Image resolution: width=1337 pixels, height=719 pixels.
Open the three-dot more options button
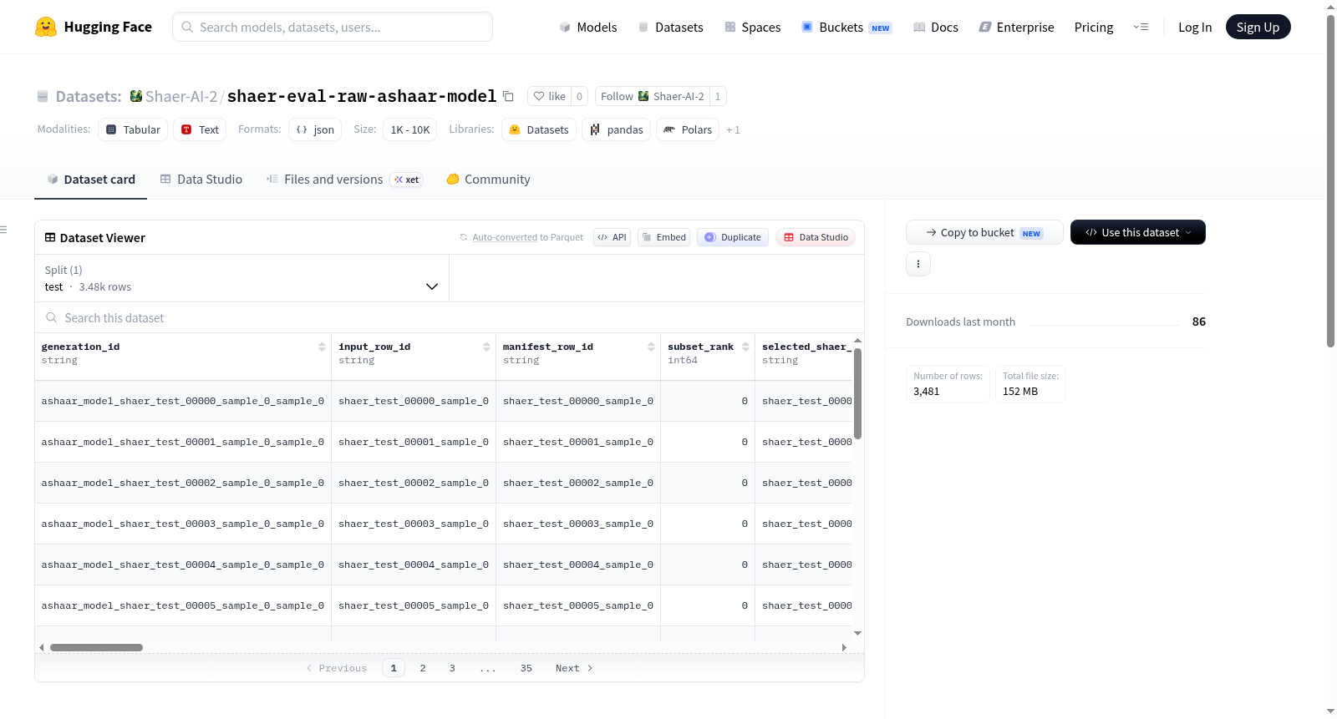(918, 264)
